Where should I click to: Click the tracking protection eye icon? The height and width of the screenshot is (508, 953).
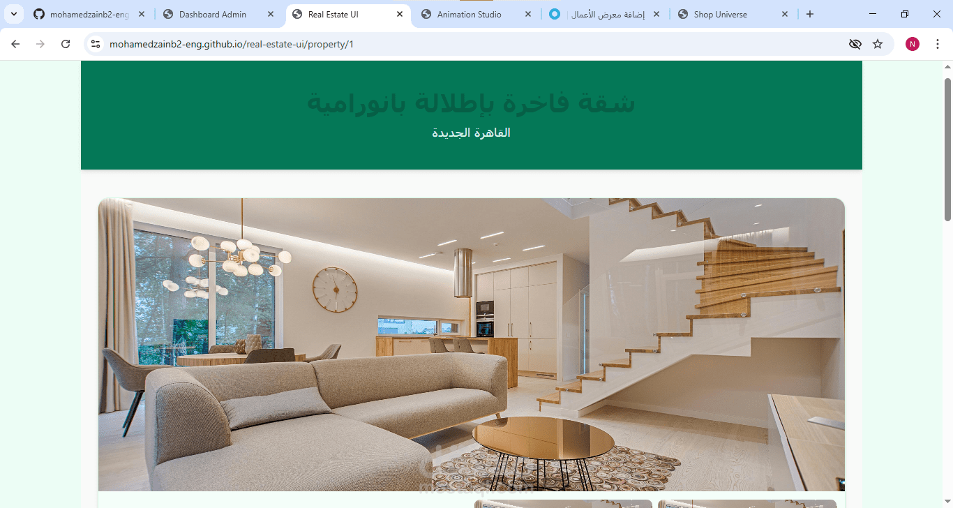[855, 44]
